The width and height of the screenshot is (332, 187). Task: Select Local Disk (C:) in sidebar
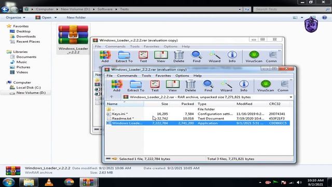click(29, 88)
